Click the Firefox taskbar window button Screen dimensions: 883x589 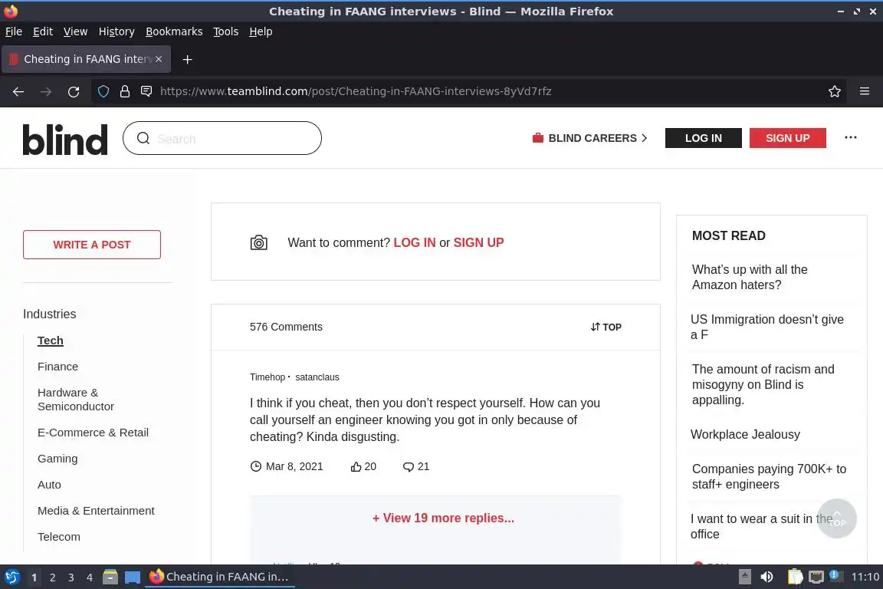pos(220,577)
